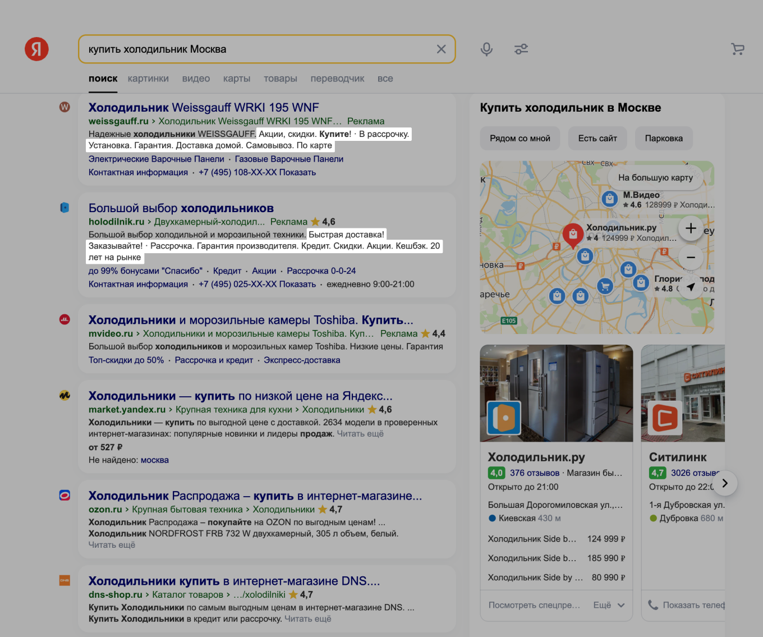This screenshot has width=763, height=637.
Task: Clear the search query with the X icon
Action: pos(441,49)
